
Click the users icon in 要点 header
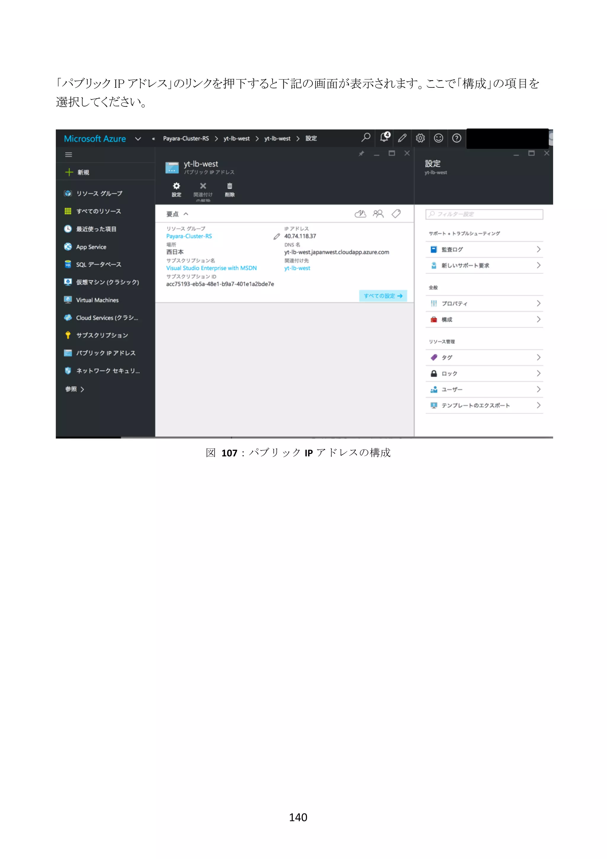pyautogui.click(x=378, y=214)
